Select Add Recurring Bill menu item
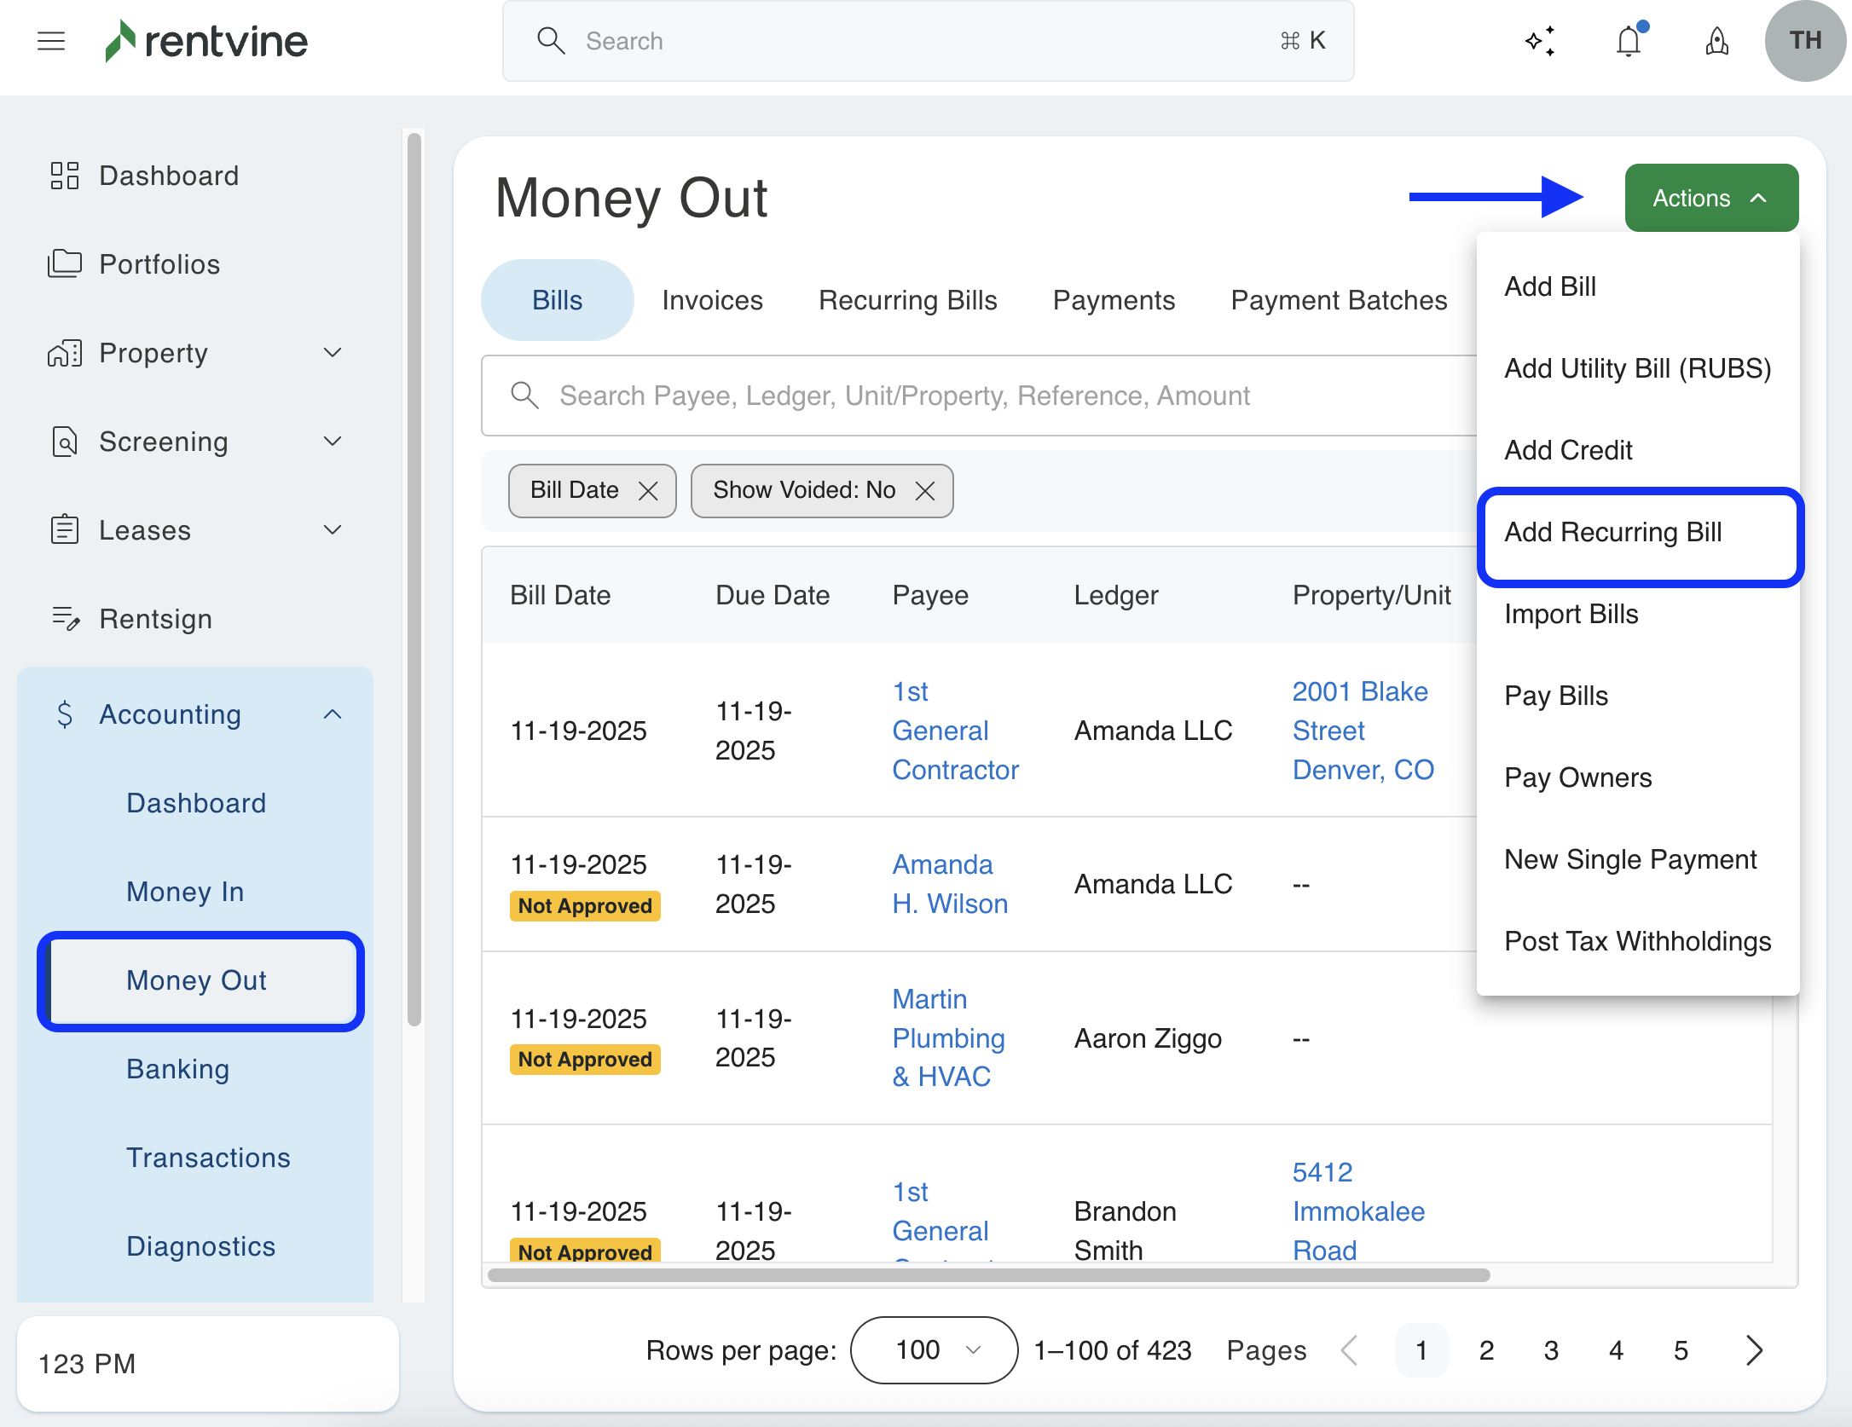Screen dimensions: 1852x1427 point(1612,532)
